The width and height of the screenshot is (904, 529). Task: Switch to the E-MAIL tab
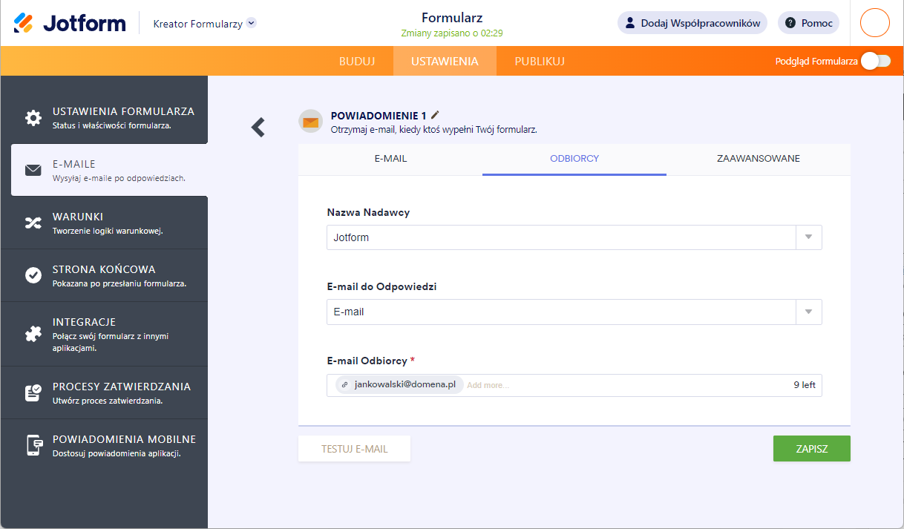tap(390, 159)
